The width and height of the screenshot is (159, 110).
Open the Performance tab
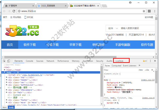coord(63,61)
